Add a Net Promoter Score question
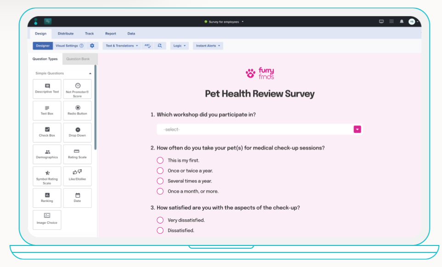The width and height of the screenshot is (442, 267). (77, 89)
